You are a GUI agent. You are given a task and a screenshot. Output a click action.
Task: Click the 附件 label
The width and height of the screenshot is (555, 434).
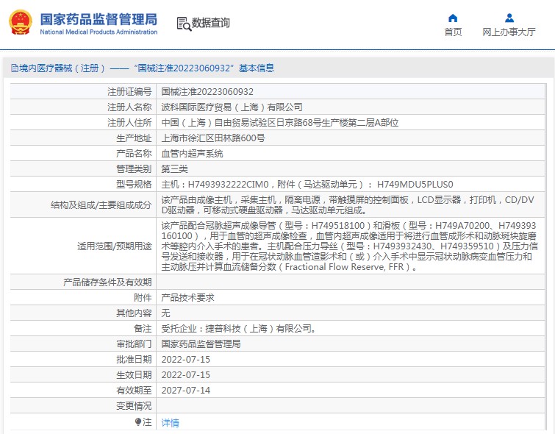point(143,298)
